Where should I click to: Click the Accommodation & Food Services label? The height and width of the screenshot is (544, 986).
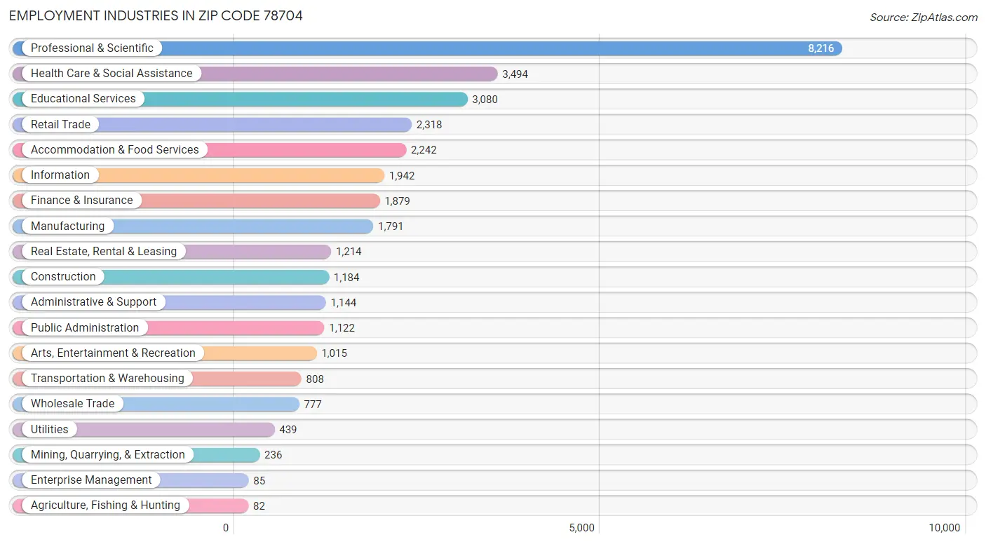pos(115,149)
